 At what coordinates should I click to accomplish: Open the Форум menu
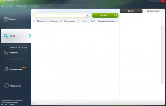click(x=35, y=6)
